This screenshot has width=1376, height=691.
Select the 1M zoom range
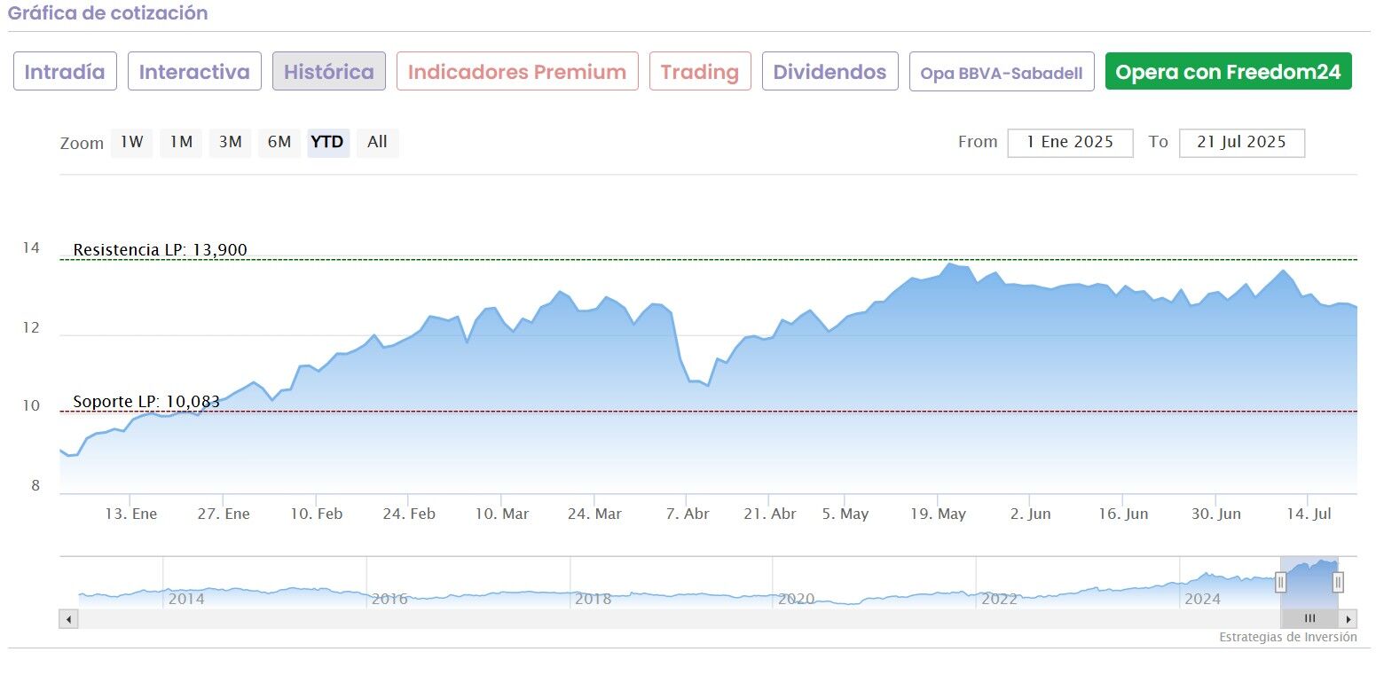(x=181, y=143)
